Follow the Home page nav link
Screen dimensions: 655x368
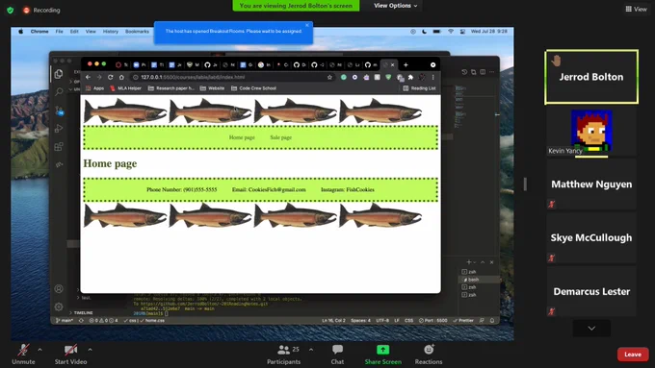pyautogui.click(x=242, y=137)
